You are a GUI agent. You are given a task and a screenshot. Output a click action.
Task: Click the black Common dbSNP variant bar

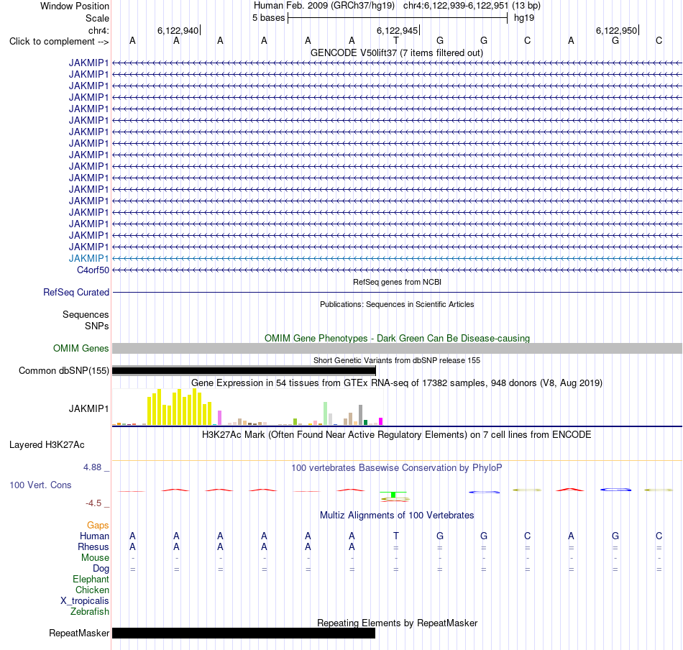(244, 371)
